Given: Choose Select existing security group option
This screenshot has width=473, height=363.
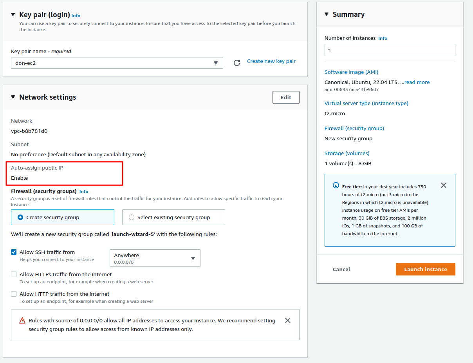Looking at the screenshot, I should tap(132, 217).
